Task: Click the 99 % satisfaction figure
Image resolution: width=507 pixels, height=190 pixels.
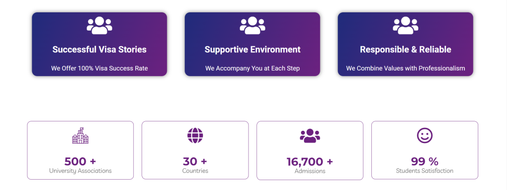Action: click(424, 161)
